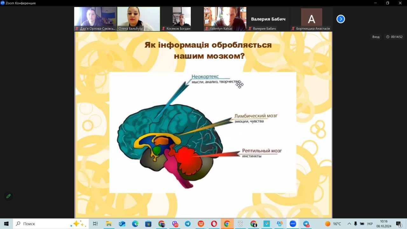Open weather widget showing 16°C
Screen dimensions: 407x229
tap(333, 224)
